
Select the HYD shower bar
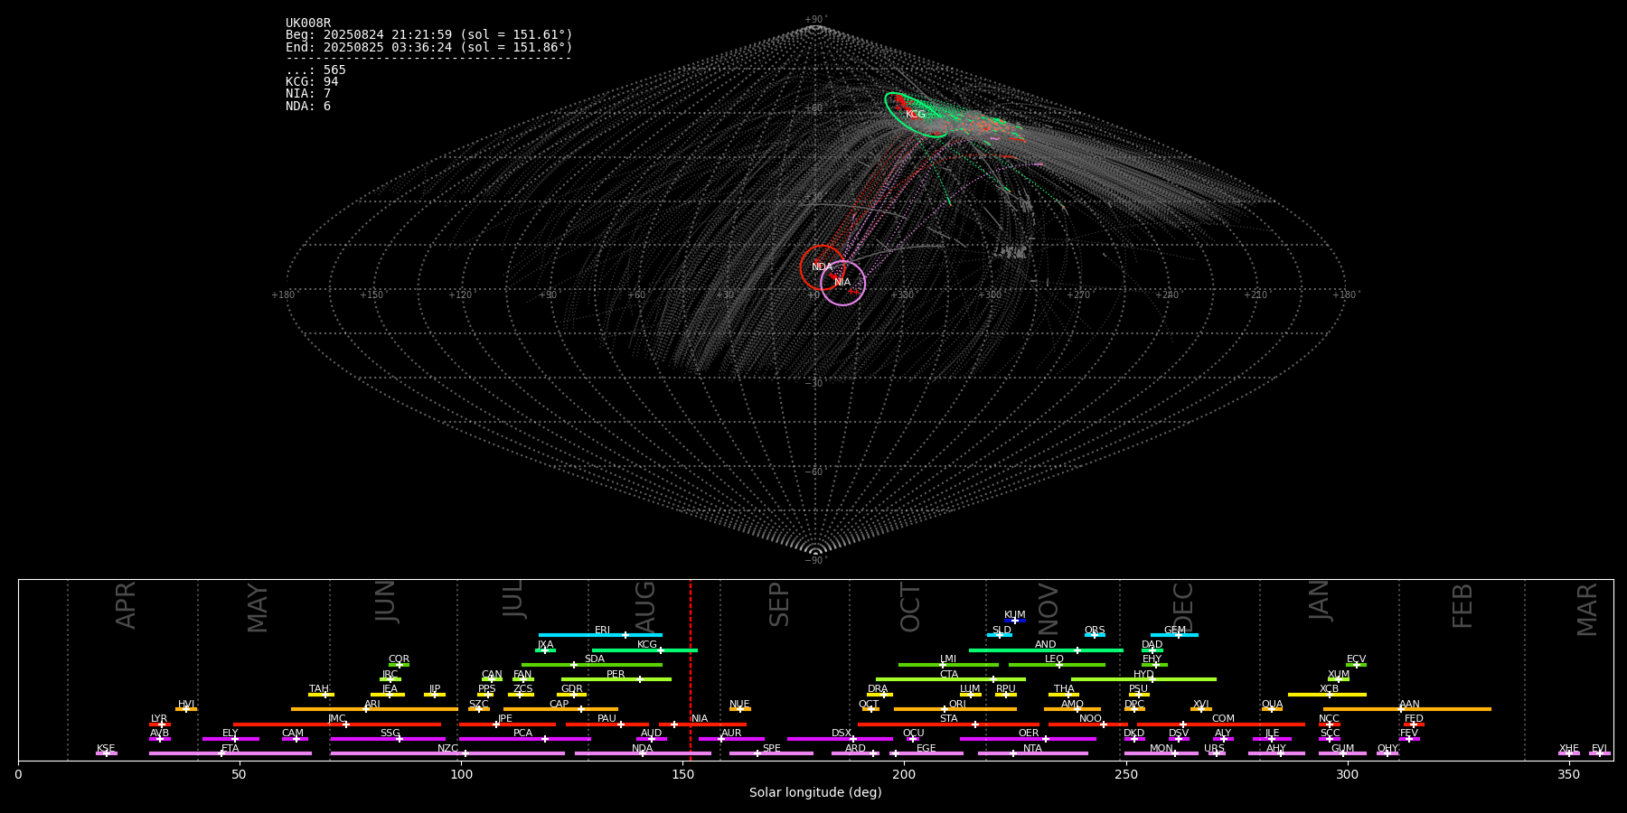tap(1143, 679)
